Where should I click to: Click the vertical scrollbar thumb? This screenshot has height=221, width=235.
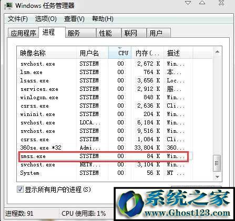217,163
